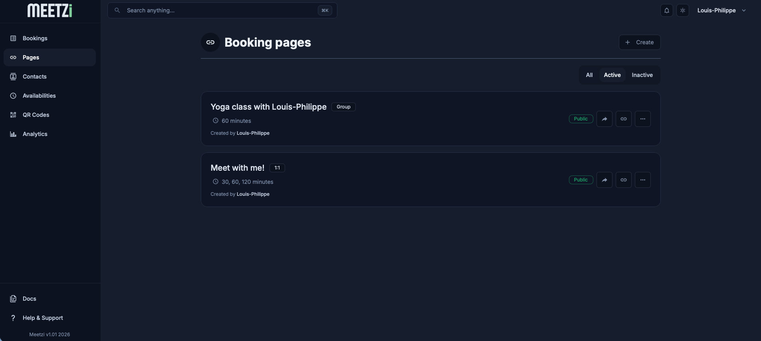The height and width of the screenshot is (341, 761).
Task: Click the Contacts icon in sidebar
Action: pos(13,77)
